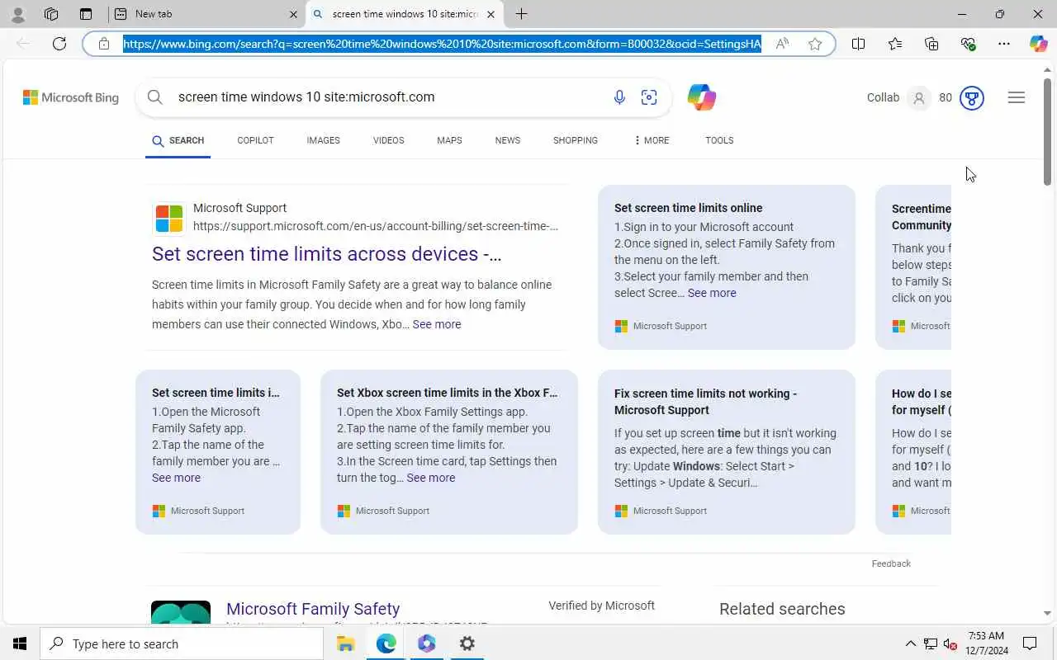
Task: Open visual search camera icon
Action: pyautogui.click(x=649, y=97)
